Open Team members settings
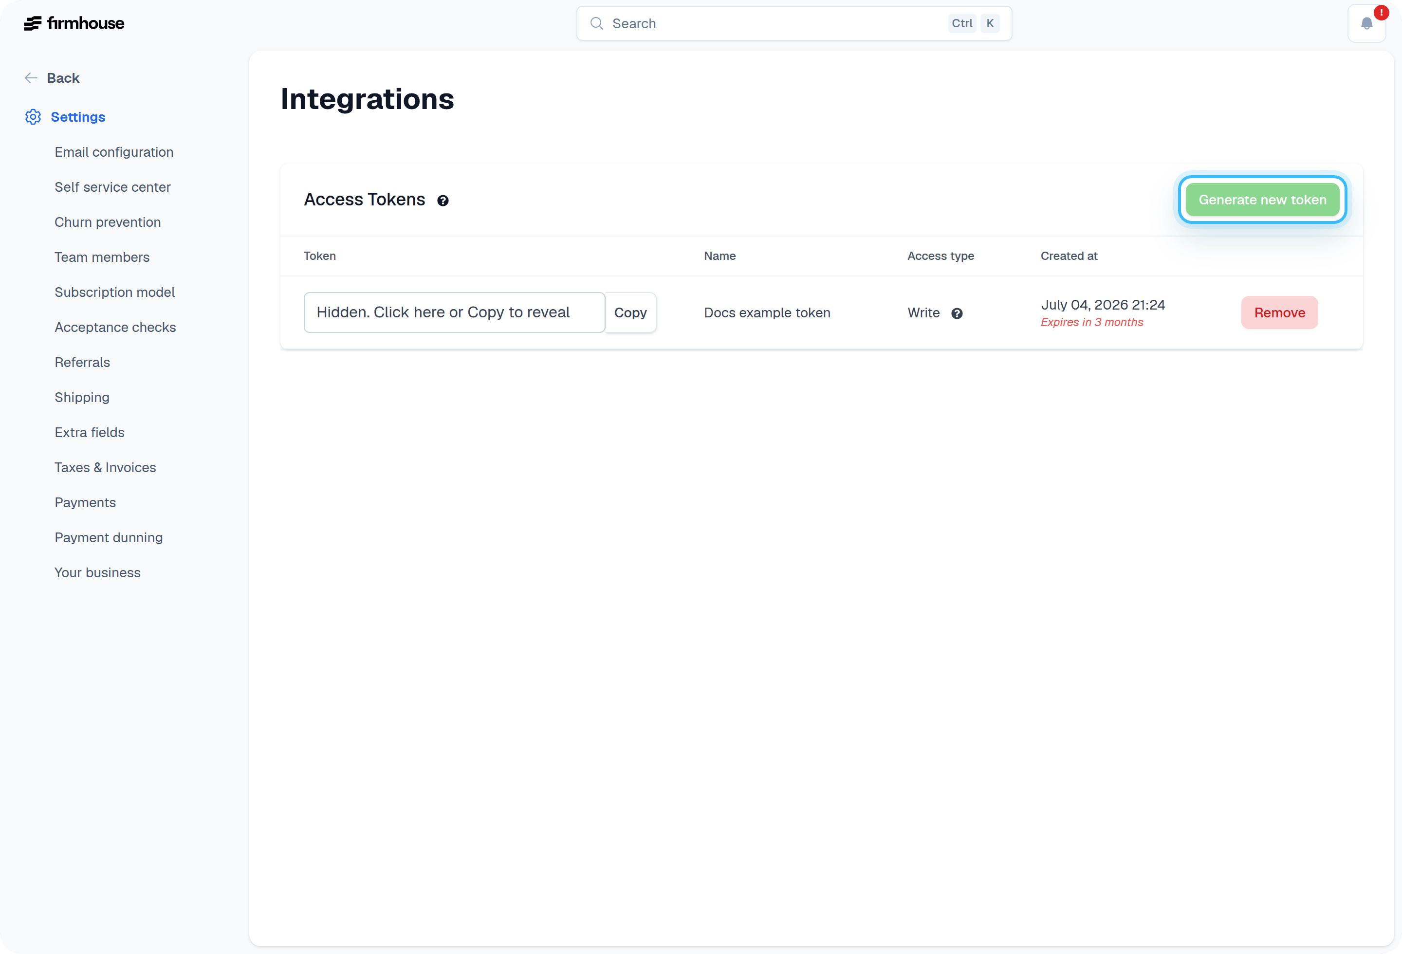The height and width of the screenshot is (954, 1402). coord(102,257)
